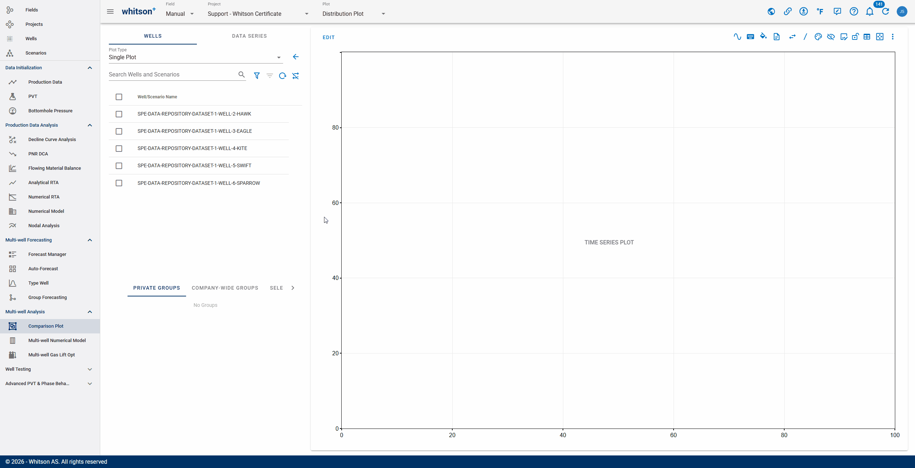Click the whitson+ logo
915x468 pixels.
click(x=139, y=11)
